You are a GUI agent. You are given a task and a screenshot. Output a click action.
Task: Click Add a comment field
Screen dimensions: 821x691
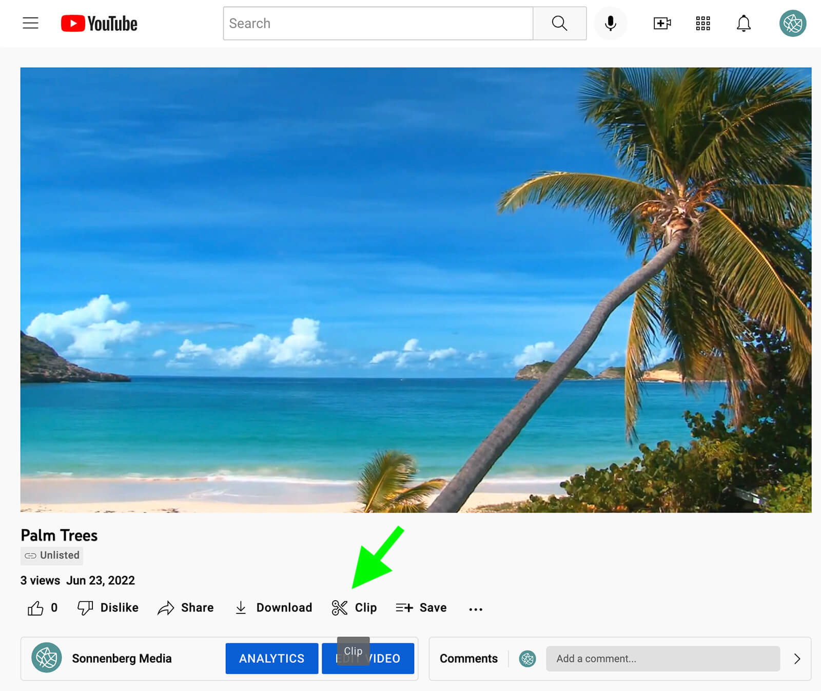[663, 658]
